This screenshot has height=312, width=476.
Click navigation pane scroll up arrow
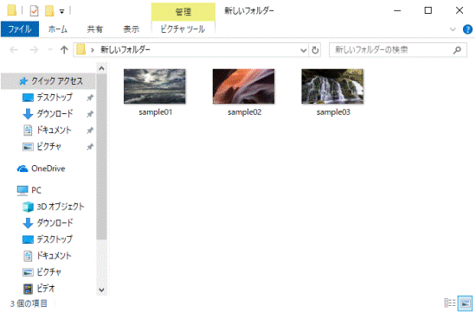click(x=102, y=68)
